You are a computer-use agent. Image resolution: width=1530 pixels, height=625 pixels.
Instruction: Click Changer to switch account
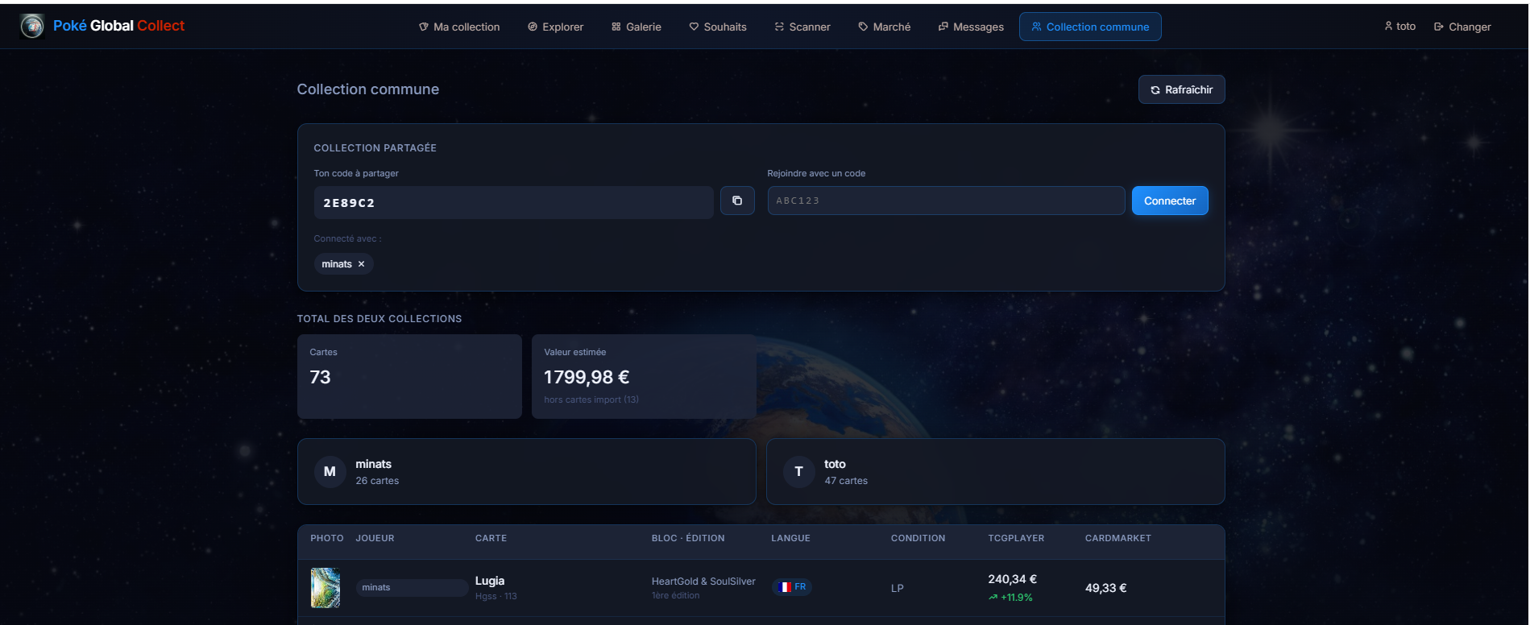coord(1462,27)
